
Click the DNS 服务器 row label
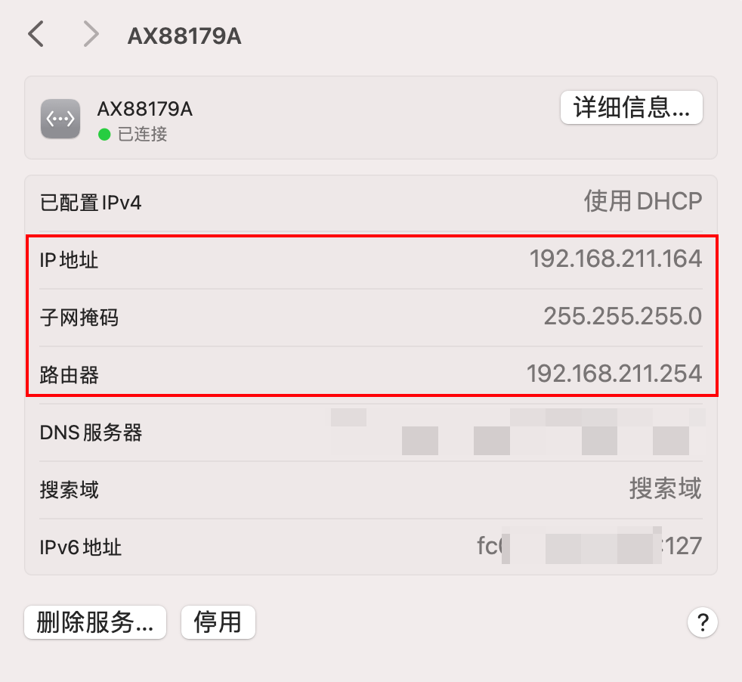tap(91, 433)
